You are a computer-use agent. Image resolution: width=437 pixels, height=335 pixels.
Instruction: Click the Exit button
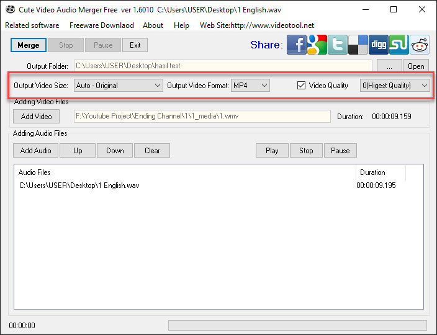tap(135, 45)
